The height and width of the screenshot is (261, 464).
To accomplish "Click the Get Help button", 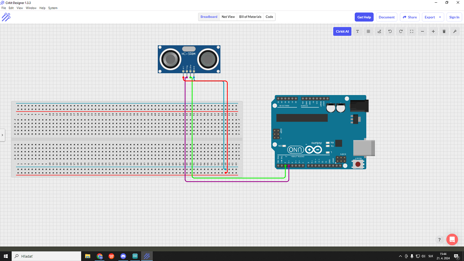I will pyautogui.click(x=364, y=17).
